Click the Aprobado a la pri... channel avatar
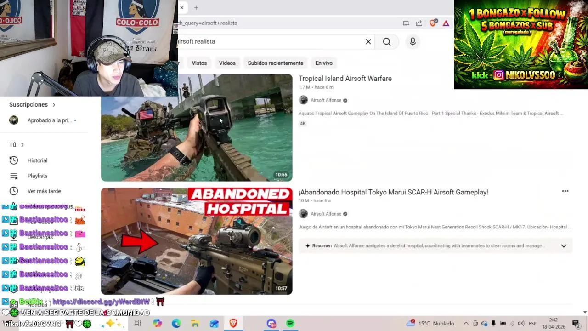Viewport: 588px width, 331px height. [x=14, y=120]
